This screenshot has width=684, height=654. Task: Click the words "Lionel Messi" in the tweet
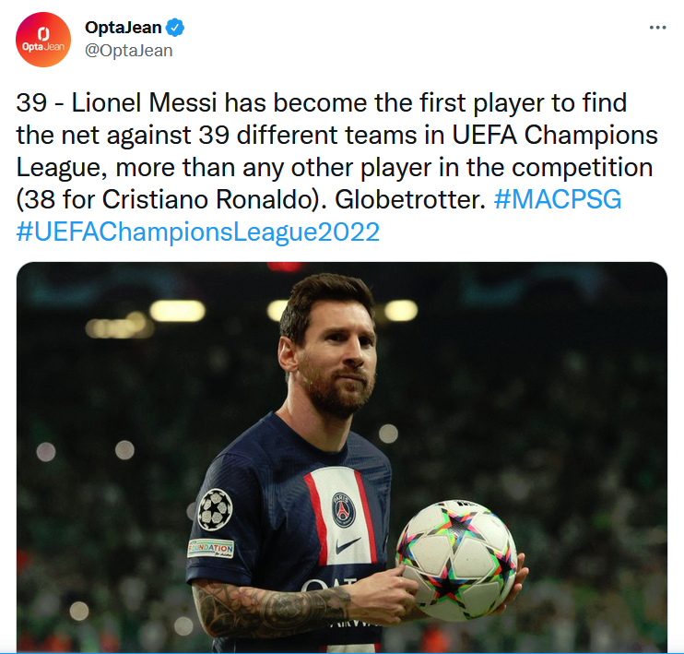[x=144, y=103]
